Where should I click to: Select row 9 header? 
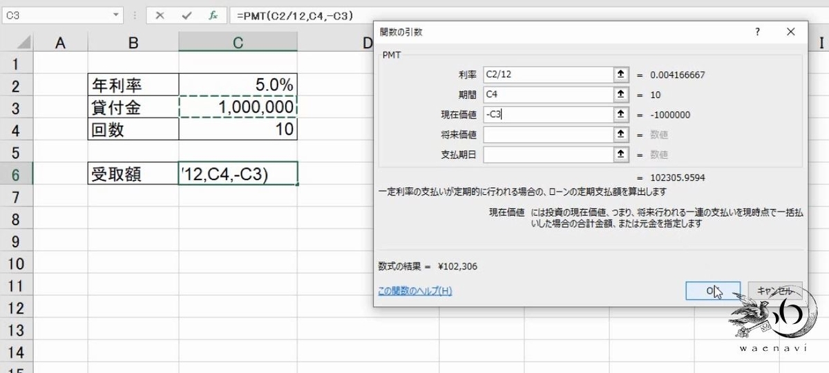click(17, 241)
